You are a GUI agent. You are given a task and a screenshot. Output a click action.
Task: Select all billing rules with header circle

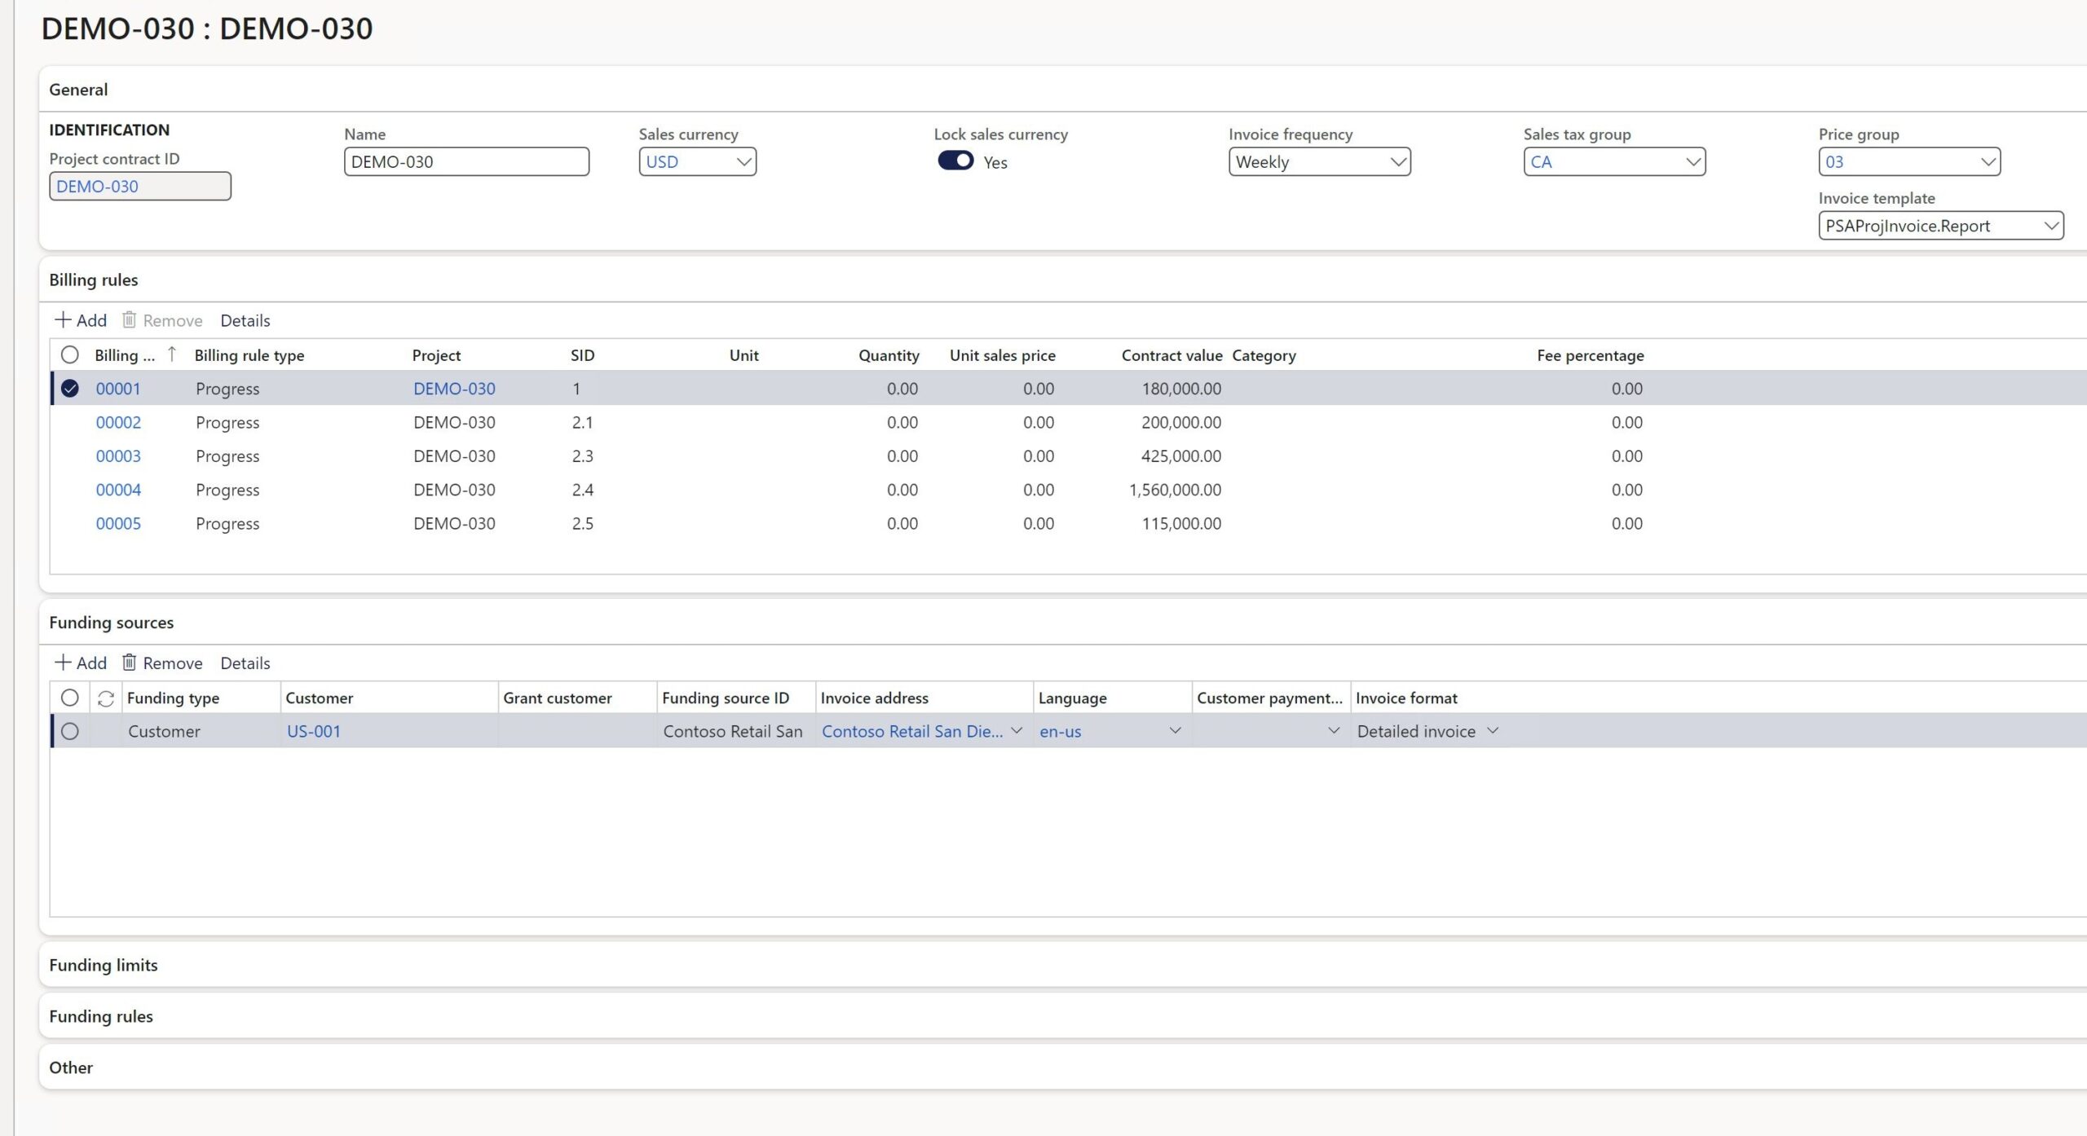(x=70, y=355)
